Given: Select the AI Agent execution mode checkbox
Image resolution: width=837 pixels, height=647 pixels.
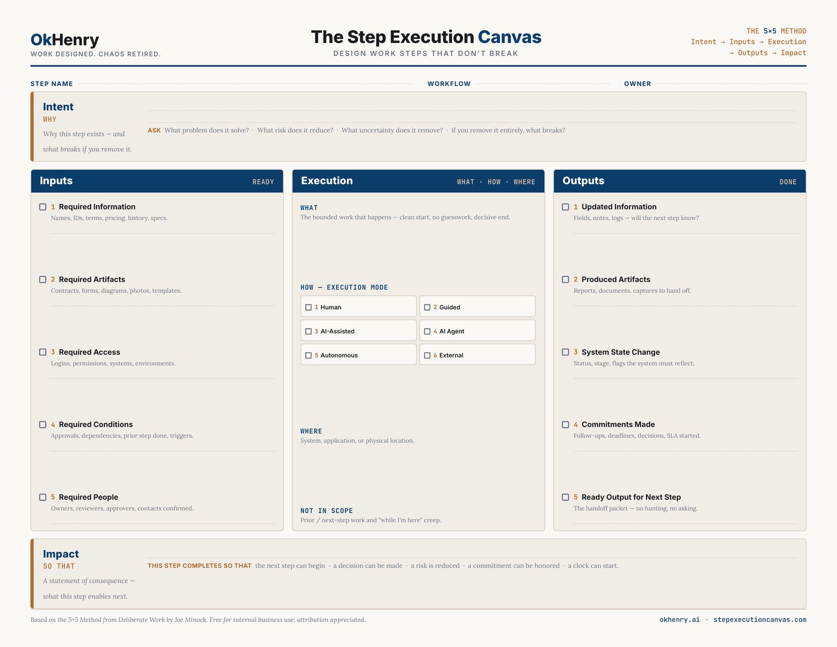Looking at the screenshot, I should (427, 332).
